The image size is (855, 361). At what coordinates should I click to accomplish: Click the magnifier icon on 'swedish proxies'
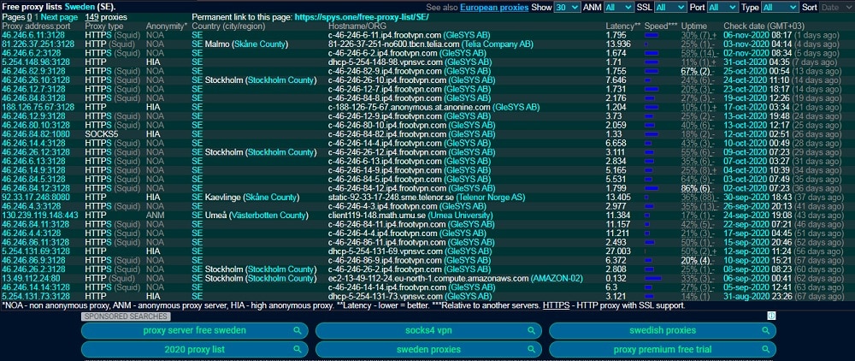pos(765,330)
